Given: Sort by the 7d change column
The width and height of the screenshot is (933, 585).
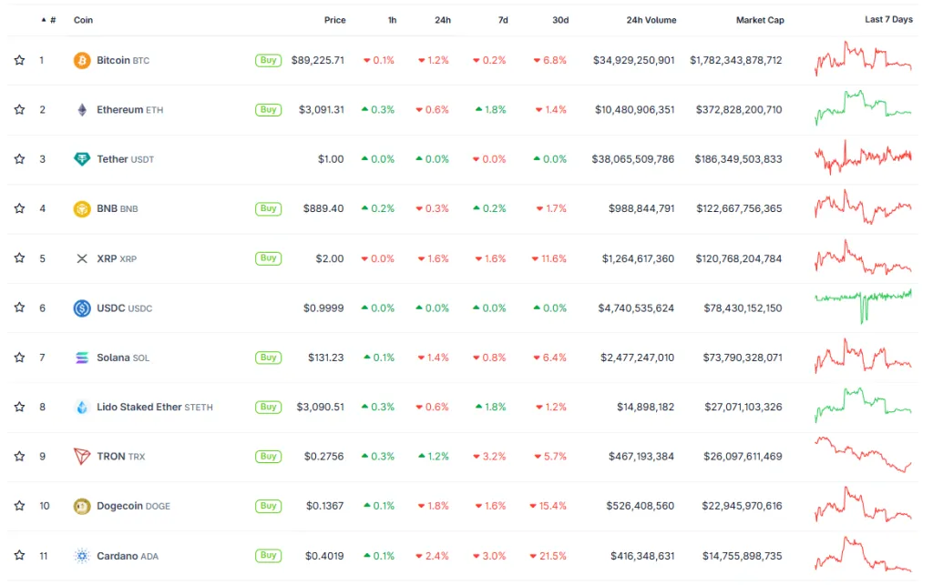Looking at the screenshot, I should (503, 20).
